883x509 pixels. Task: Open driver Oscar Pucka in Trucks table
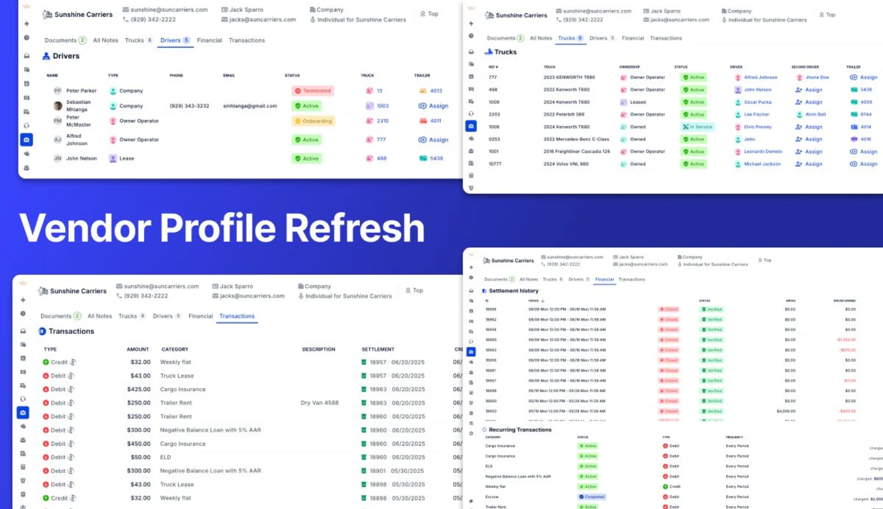pos(757,102)
